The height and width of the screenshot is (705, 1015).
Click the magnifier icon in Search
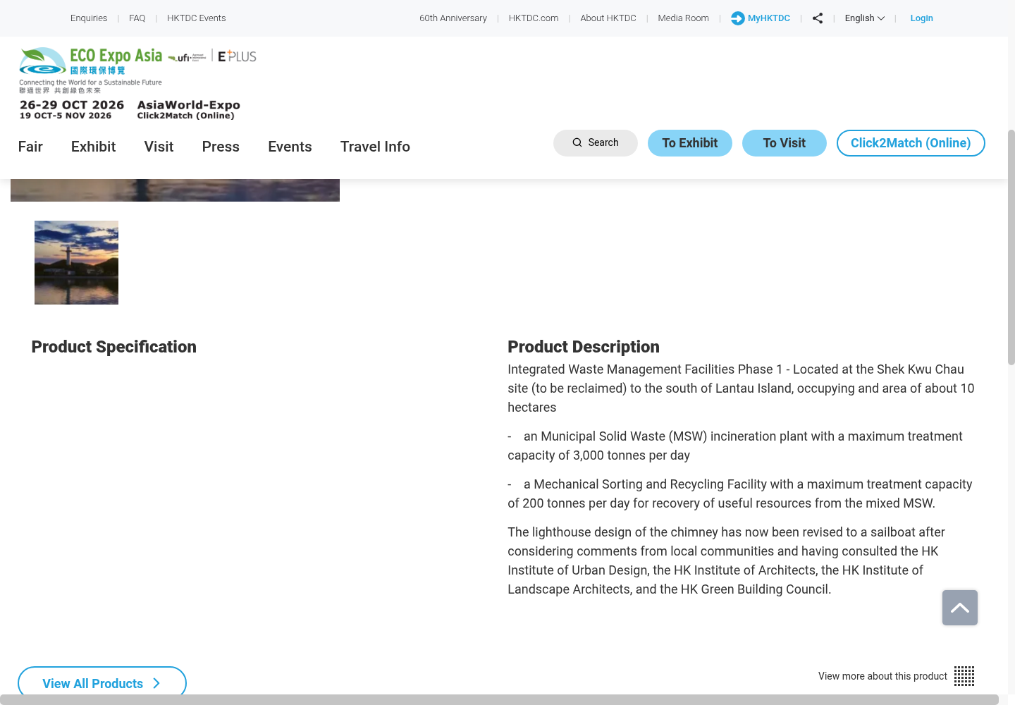pyautogui.click(x=577, y=142)
